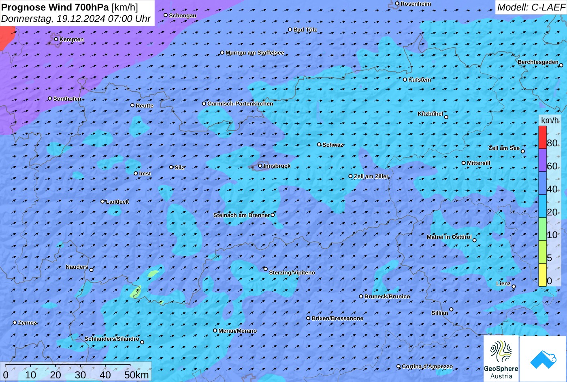Image resolution: width=567 pixels, height=382 pixels.
Task: Click the 'Modell: C-LAEF' label
Action: click(531, 7)
